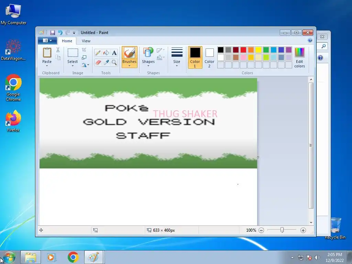Click the search icon in background window

coord(323,46)
